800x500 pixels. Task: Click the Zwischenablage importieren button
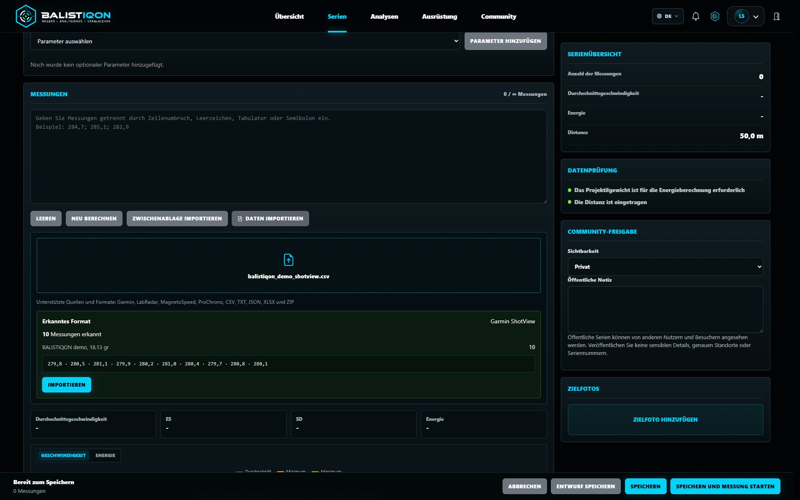point(177,219)
